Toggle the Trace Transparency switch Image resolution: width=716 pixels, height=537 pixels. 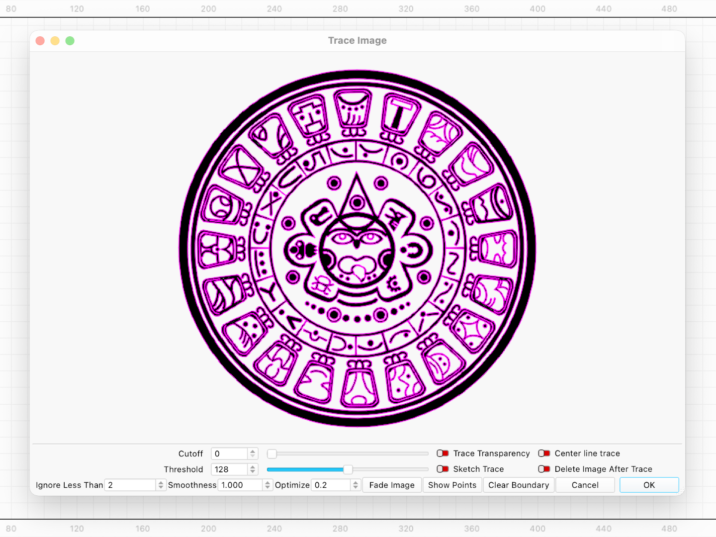pyautogui.click(x=443, y=453)
